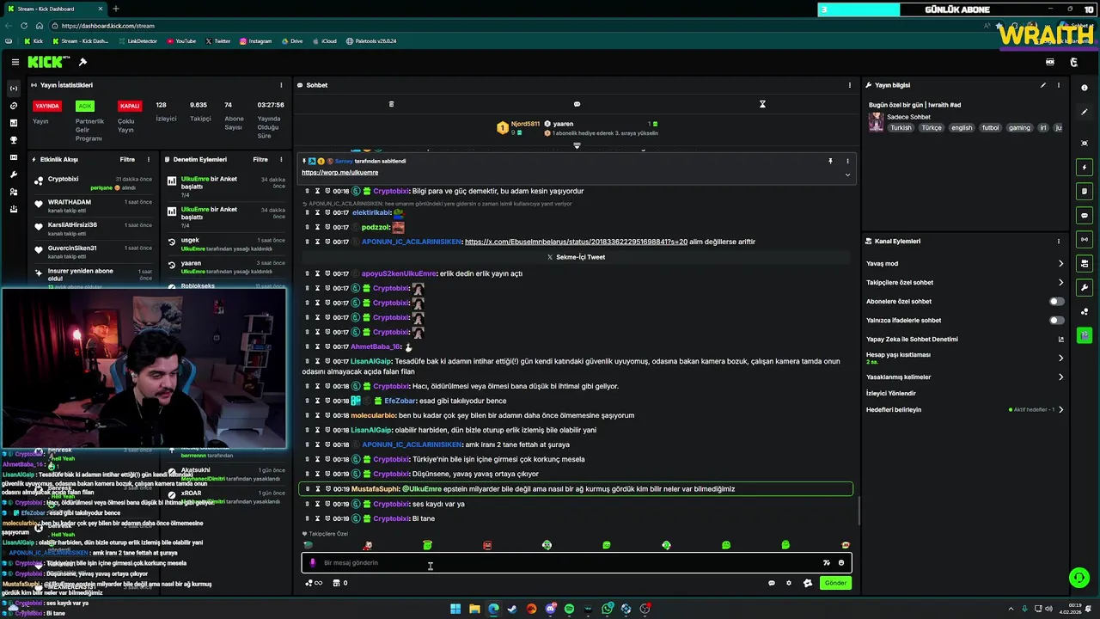Click the moderator hammer icon by Kick logo

tap(82, 62)
